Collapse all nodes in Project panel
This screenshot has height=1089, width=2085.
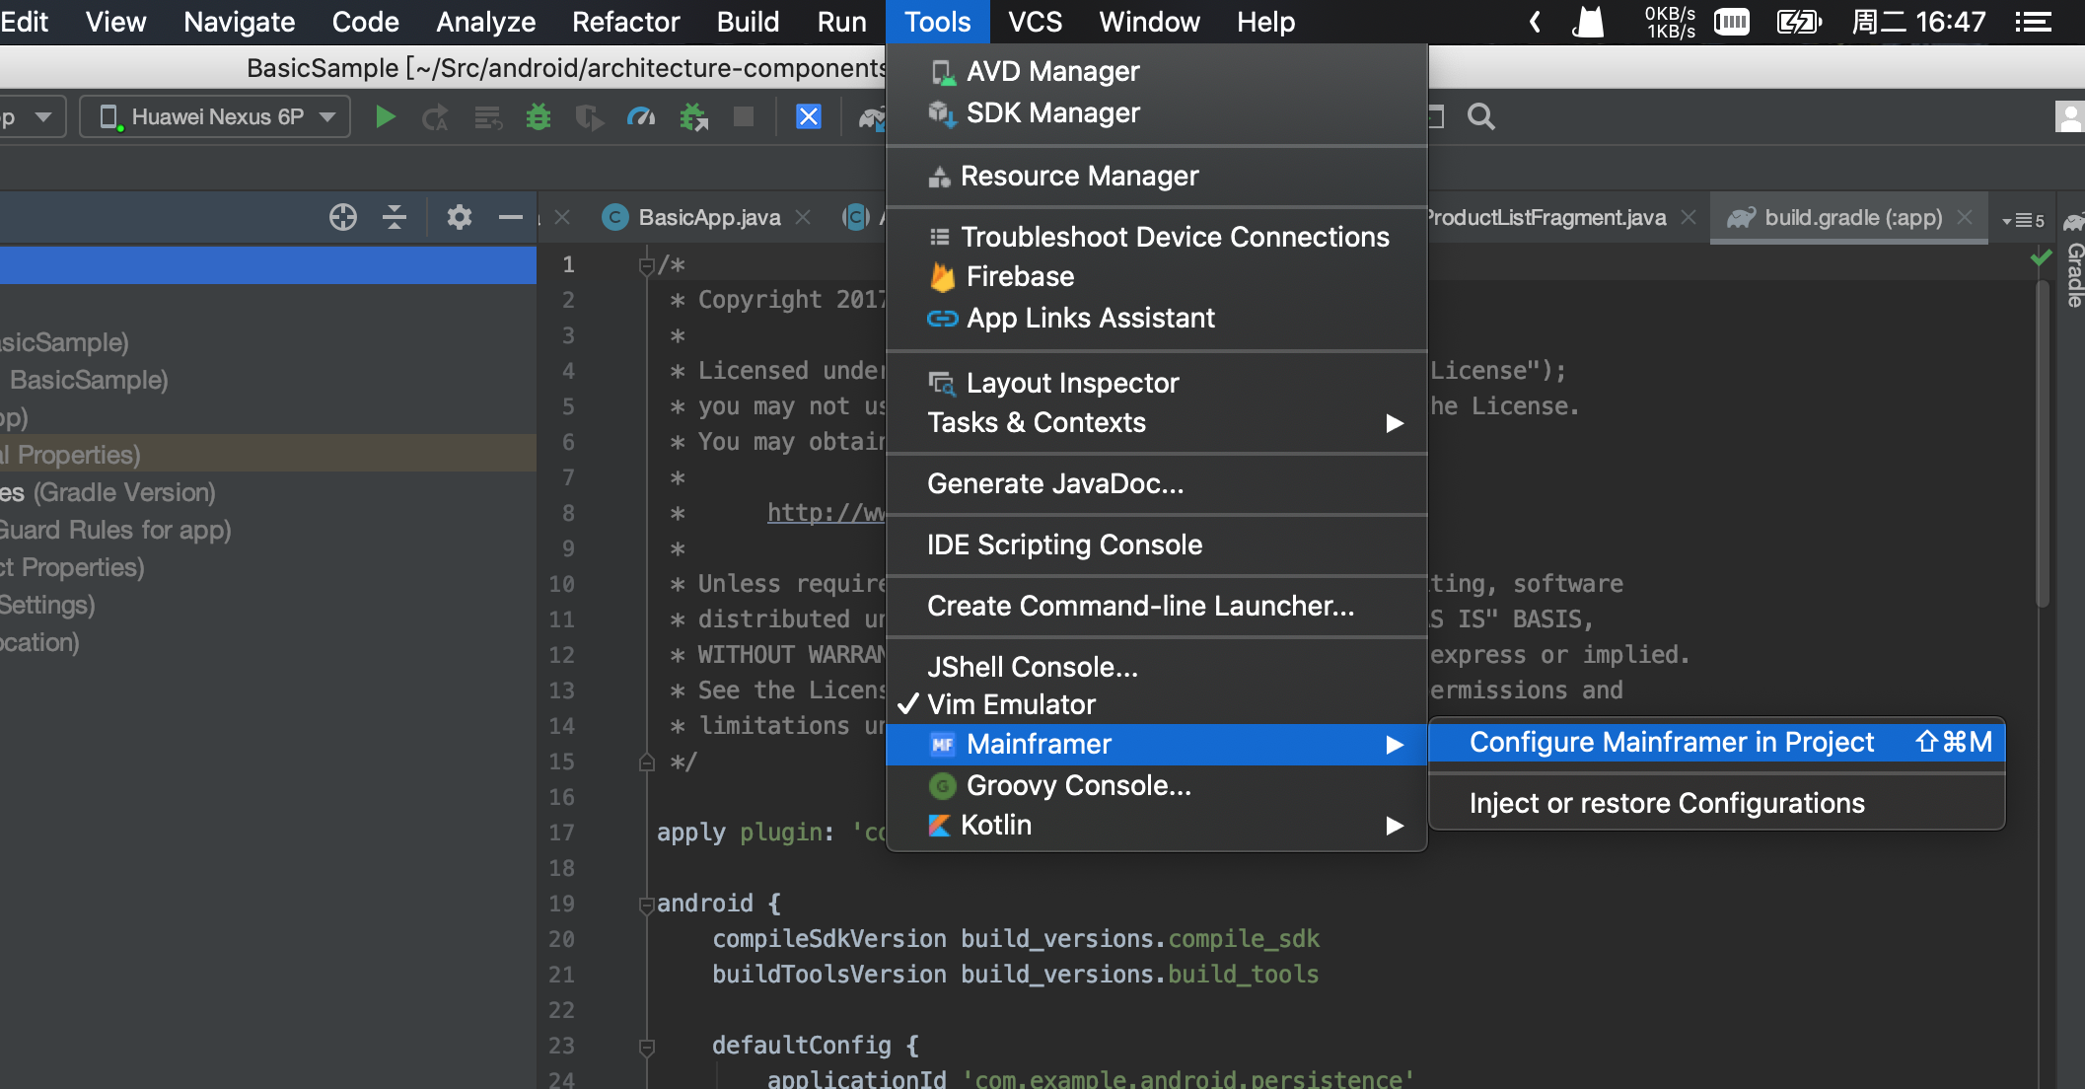click(x=395, y=217)
